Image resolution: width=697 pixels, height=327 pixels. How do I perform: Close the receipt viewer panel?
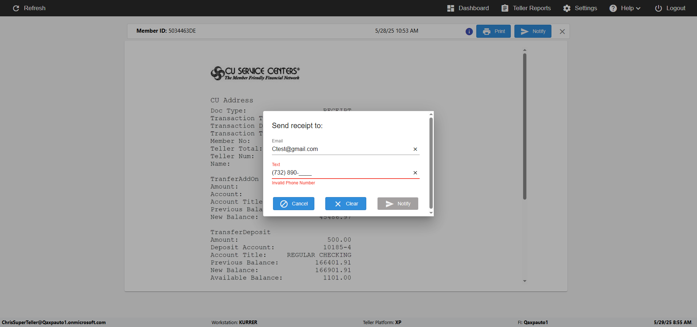coord(562,32)
